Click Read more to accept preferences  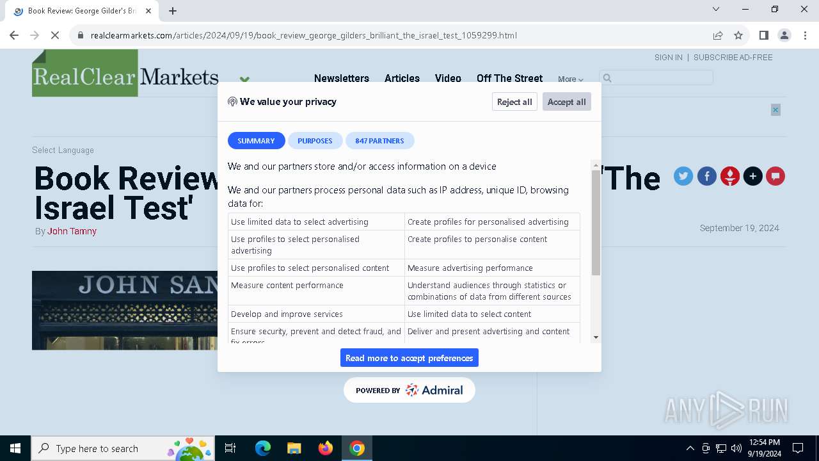tap(409, 358)
